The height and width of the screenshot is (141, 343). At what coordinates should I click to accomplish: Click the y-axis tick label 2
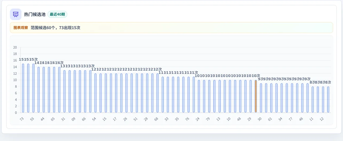pyautogui.click(x=16, y=106)
